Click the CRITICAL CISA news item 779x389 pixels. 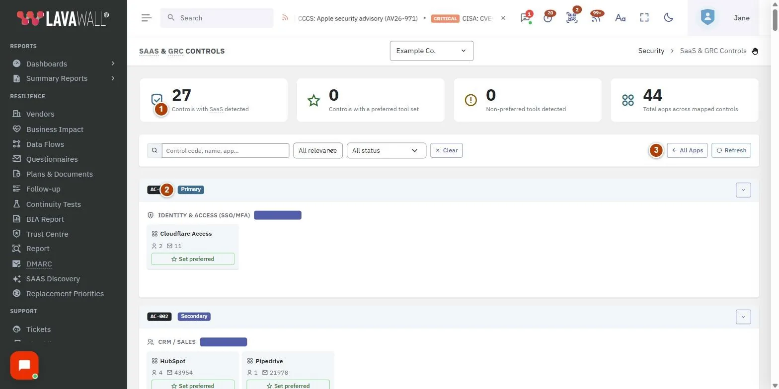[462, 18]
